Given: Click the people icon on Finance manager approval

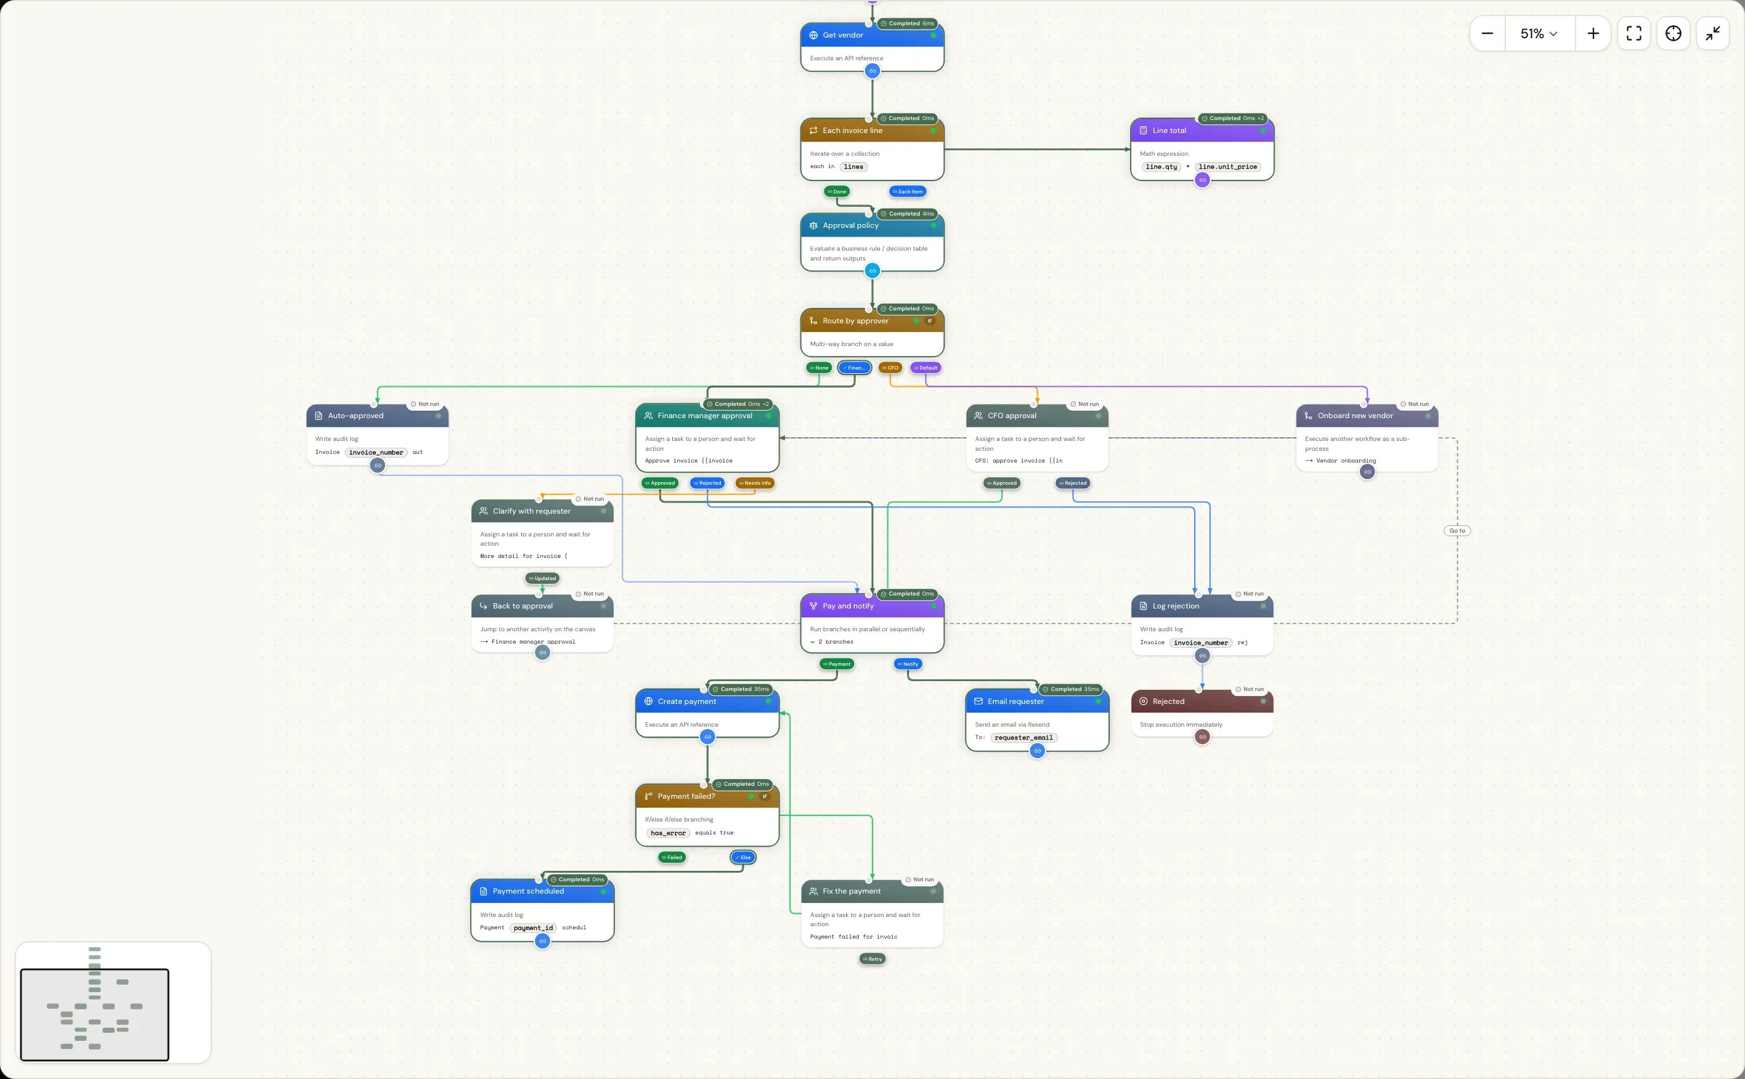Looking at the screenshot, I should click(x=648, y=416).
